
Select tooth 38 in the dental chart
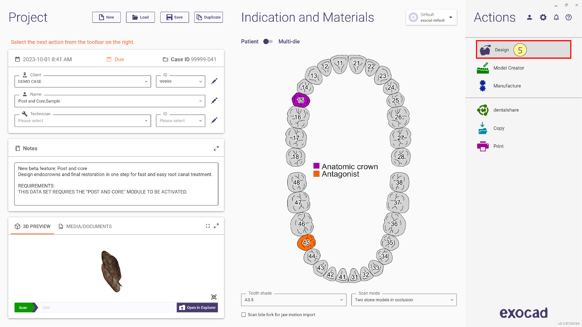(399, 182)
